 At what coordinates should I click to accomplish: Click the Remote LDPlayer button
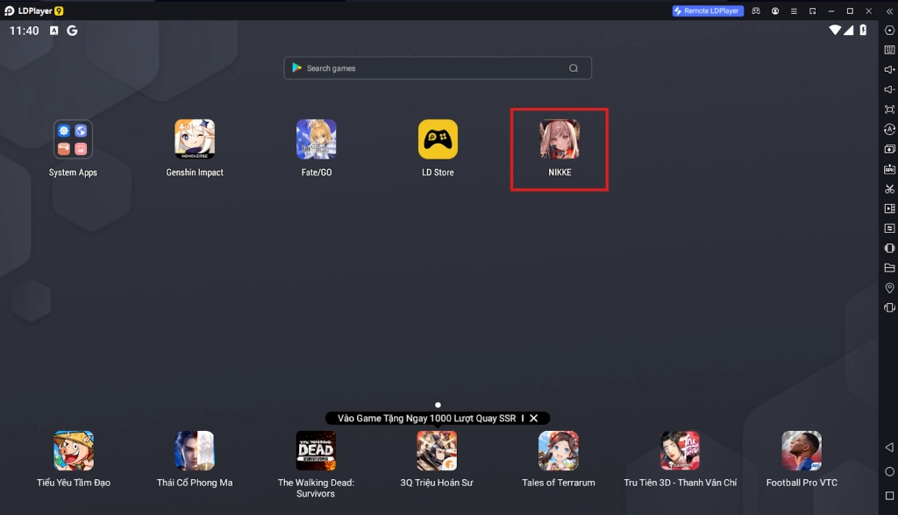pyautogui.click(x=708, y=11)
